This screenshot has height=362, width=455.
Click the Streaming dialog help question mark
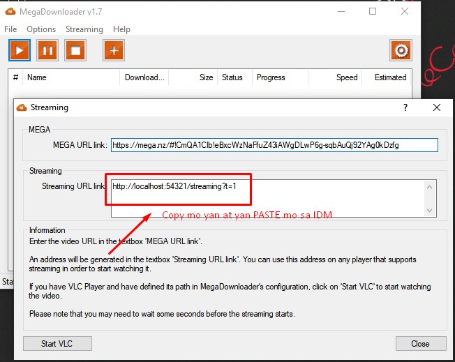[405, 107]
